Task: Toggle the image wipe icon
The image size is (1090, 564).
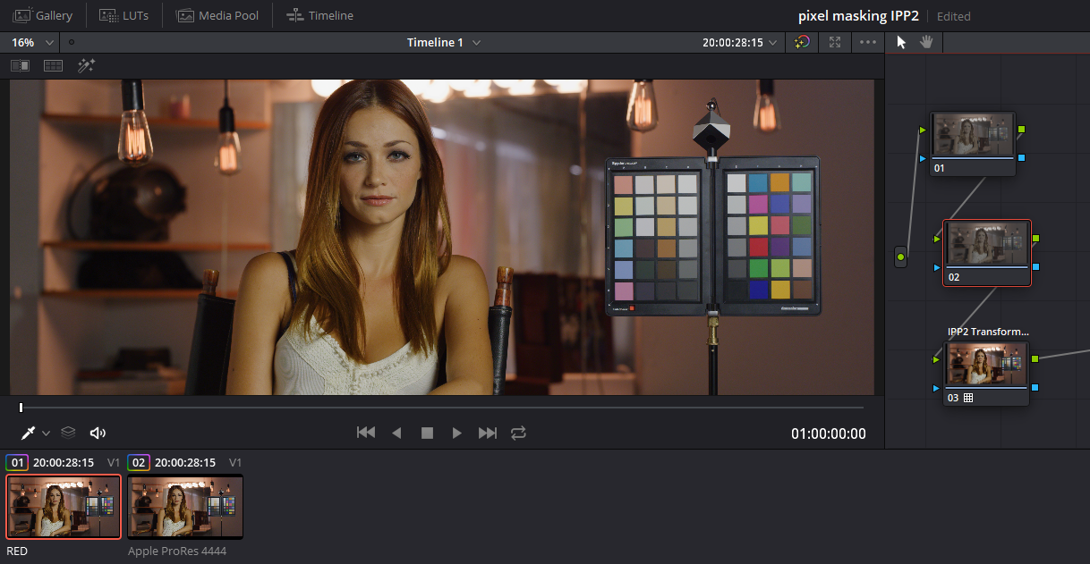Action: click(x=20, y=65)
